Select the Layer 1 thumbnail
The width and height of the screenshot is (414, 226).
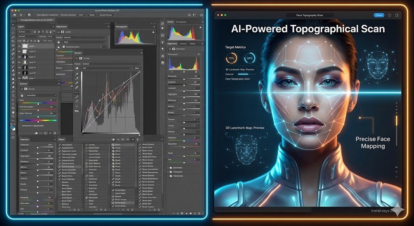pyautogui.click(x=25, y=46)
